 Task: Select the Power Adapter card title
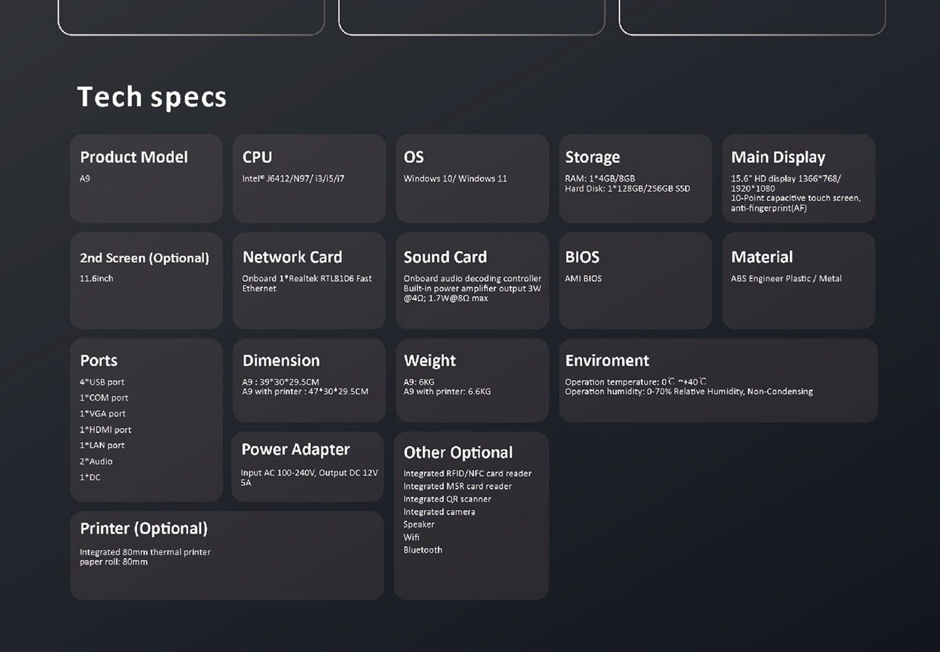tap(295, 449)
